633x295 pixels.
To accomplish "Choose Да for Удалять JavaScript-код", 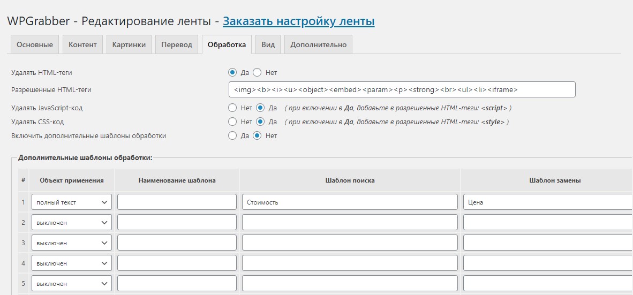I will tap(260, 108).
